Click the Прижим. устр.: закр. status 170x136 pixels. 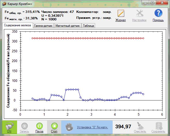tap(94, 18)
